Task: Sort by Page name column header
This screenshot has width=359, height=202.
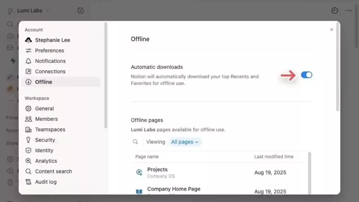Action: [x=147, y=157]
